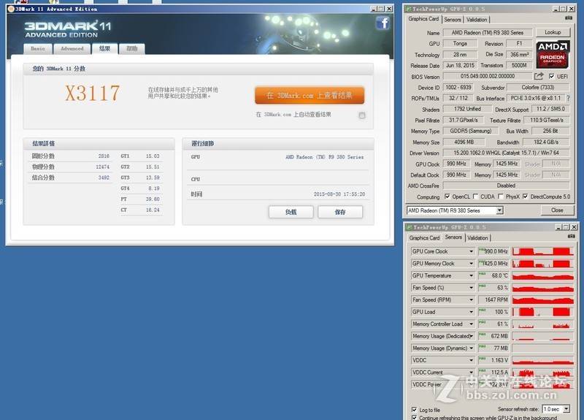Toggle the PhysX checkbox

501,196
